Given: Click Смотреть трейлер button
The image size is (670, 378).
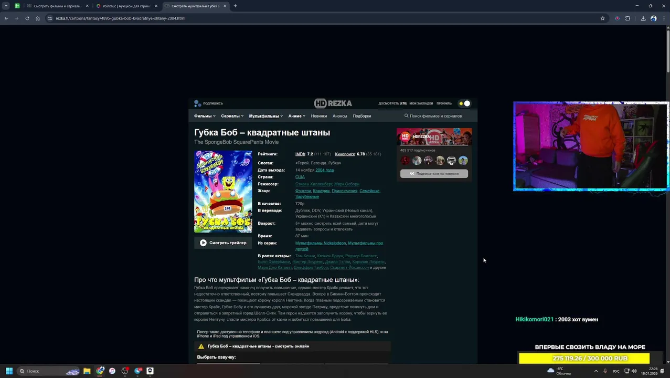Looking at the screenshot, I should (x=223, y=243).
